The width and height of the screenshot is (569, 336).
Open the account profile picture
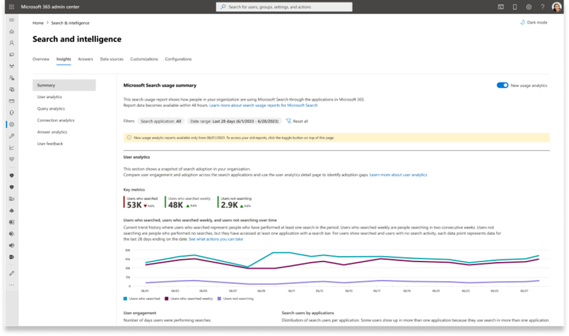(556, 7)
